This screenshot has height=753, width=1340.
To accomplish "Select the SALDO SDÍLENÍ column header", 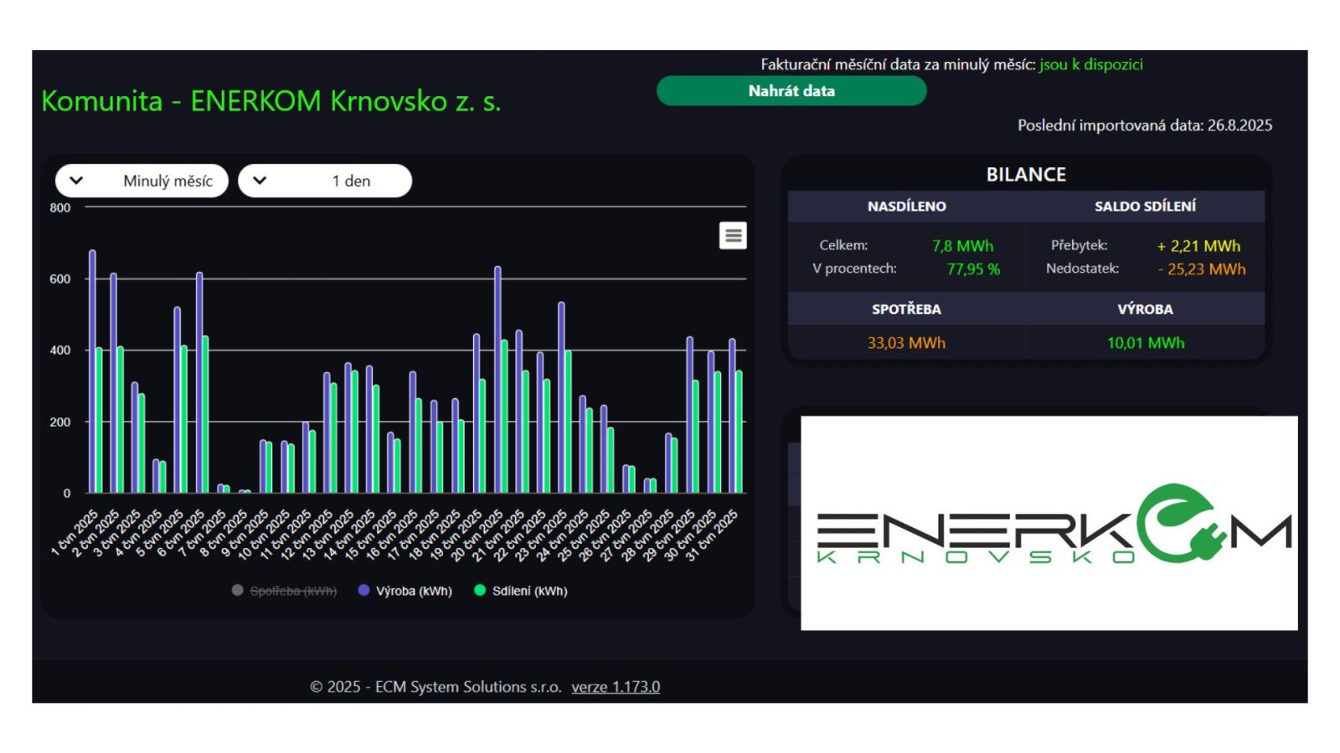I will (1145, 206).
